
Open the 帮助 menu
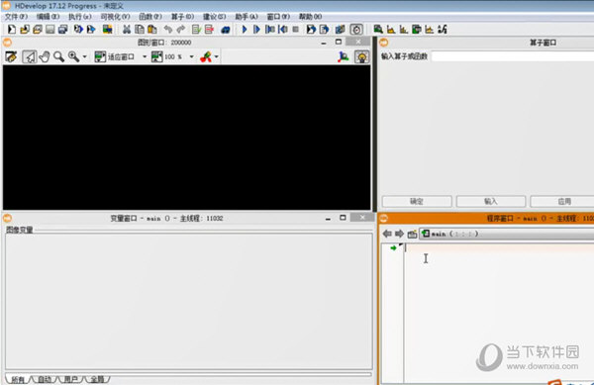click(310, 17)
